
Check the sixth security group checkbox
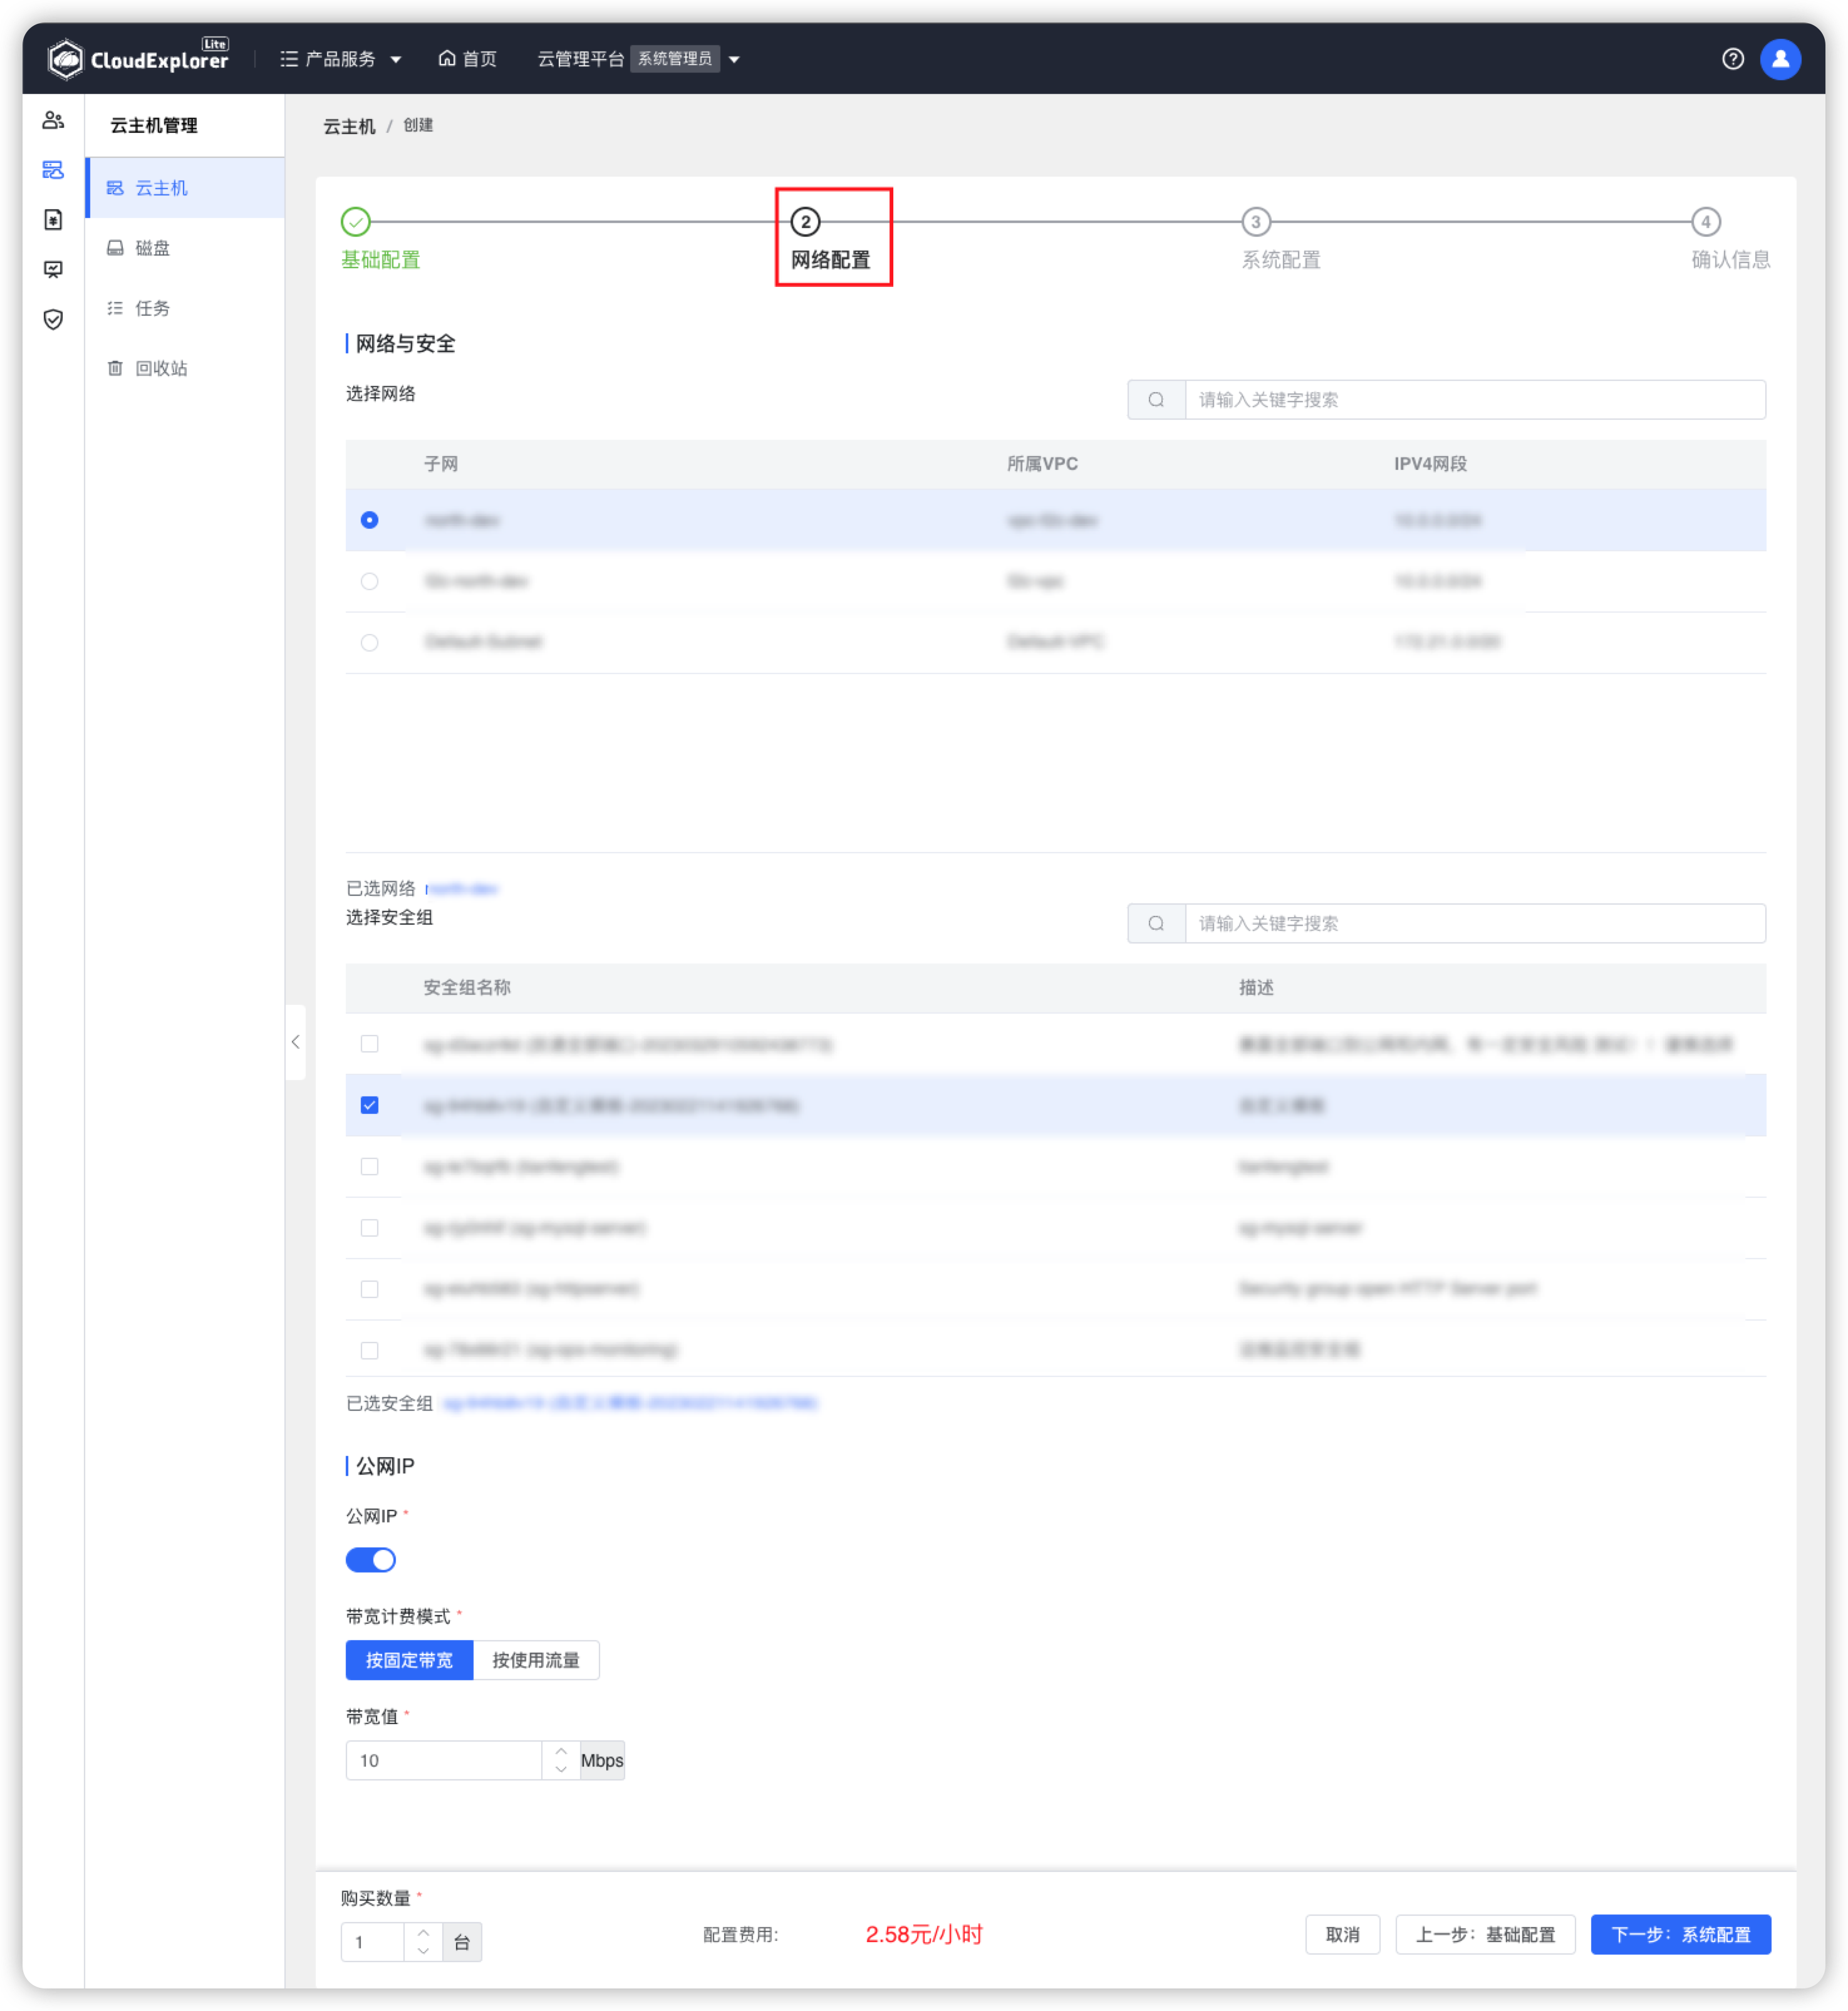[369, 1350]
